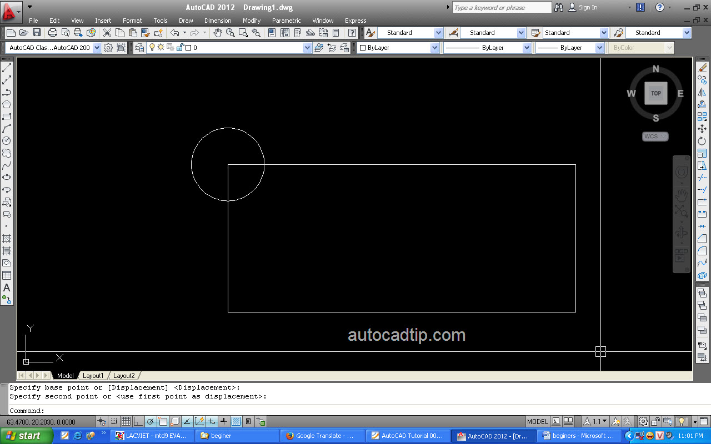Switch to the Layout2 tab

point(124,376)
